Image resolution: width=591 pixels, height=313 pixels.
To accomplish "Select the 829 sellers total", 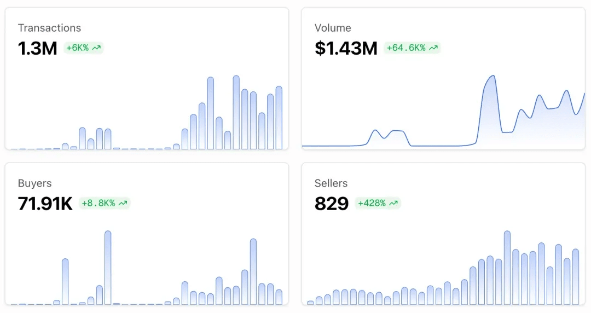I will tap(332, 204).
